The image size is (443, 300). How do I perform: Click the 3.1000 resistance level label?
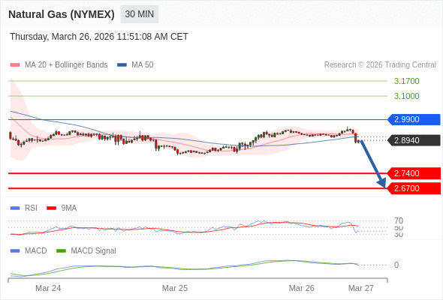(406, 96)
